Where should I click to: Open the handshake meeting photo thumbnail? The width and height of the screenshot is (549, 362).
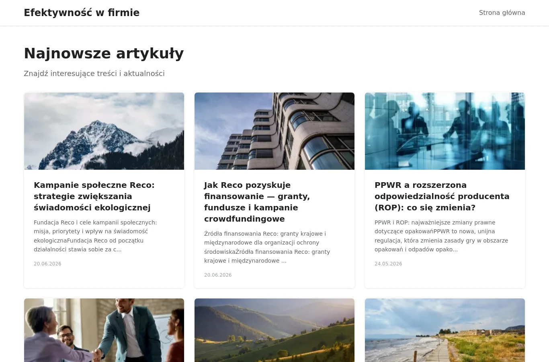tap(104, 330)
